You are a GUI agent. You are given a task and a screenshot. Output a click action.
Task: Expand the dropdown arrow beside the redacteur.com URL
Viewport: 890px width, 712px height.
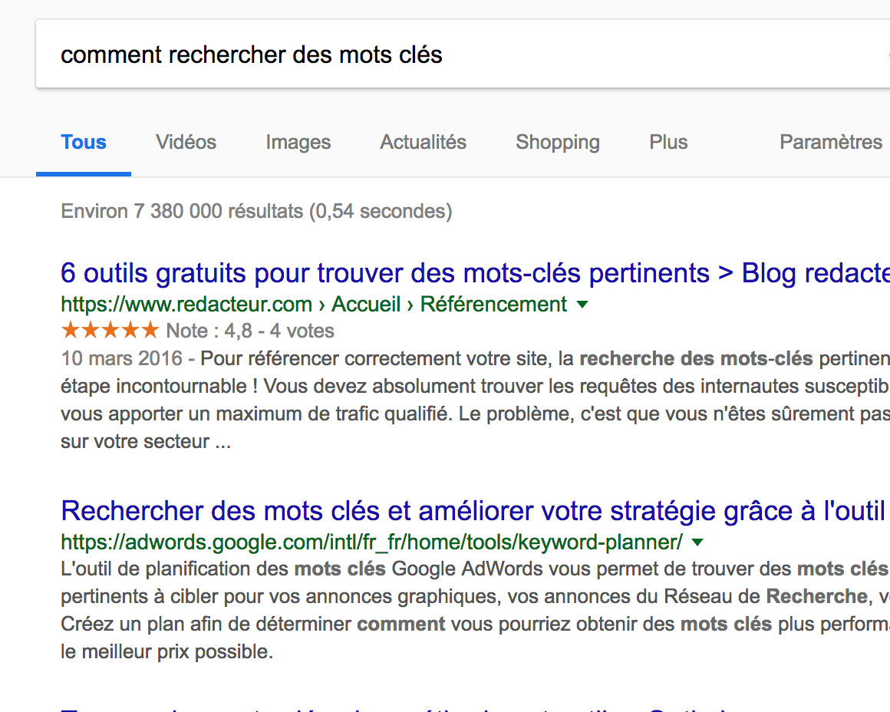(582, 305)
